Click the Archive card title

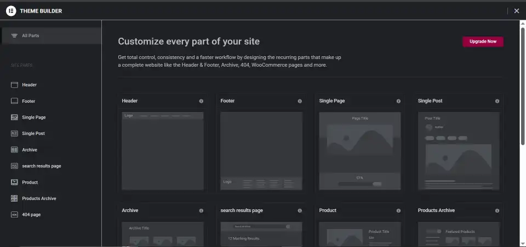point(130,210)
